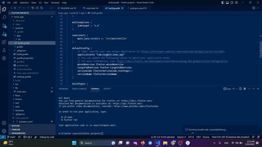Image resolution: width=262 pixels, height=147 pixels.
Task: Restart the debug session
Action: click(x=33, y=8)
